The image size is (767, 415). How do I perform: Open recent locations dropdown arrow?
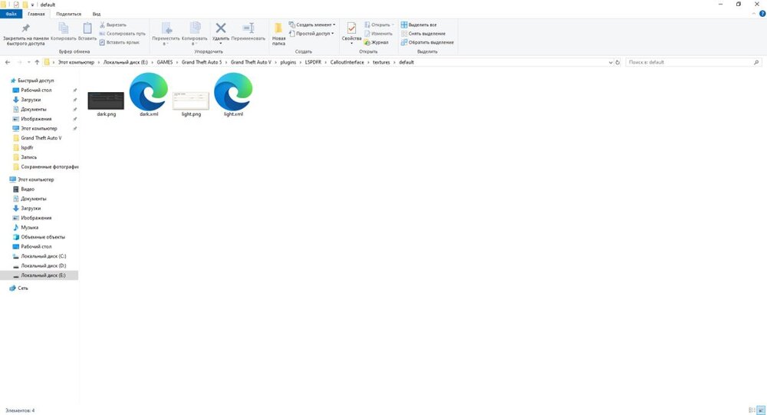[x=29, y=63]
